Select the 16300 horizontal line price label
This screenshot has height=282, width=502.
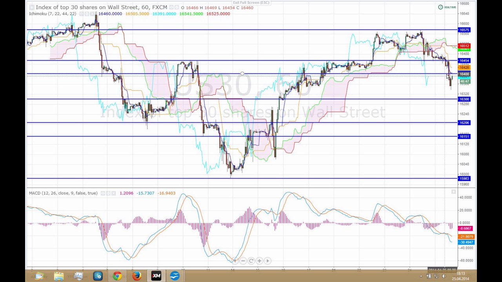click(464, 99)
